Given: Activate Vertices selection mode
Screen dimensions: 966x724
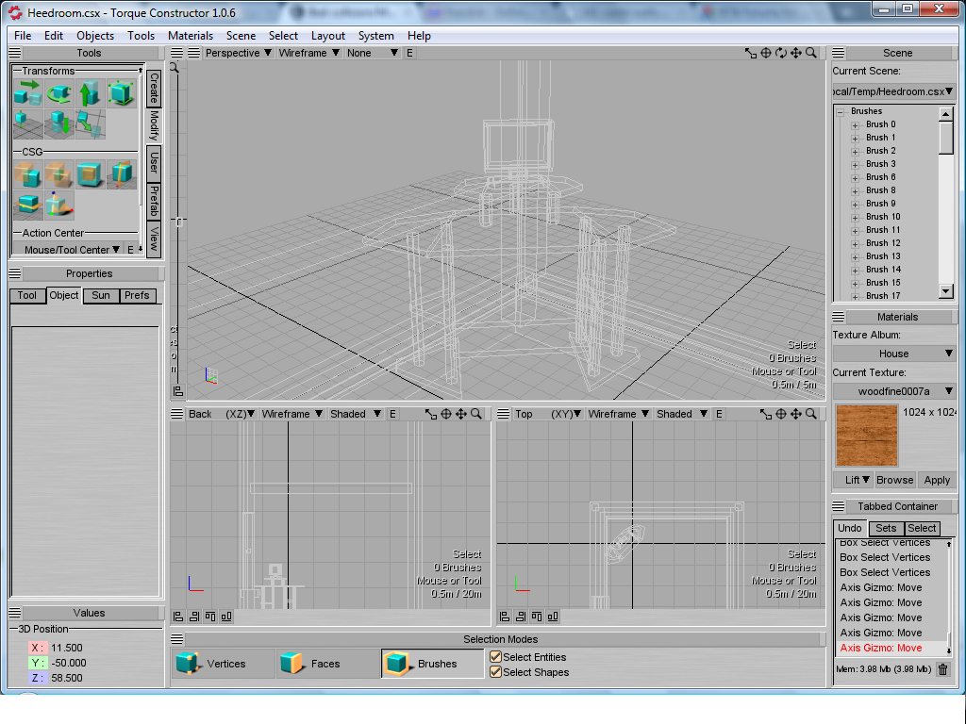Looking at the screenshot, I should pyautogui.click(x=223, y=664).
